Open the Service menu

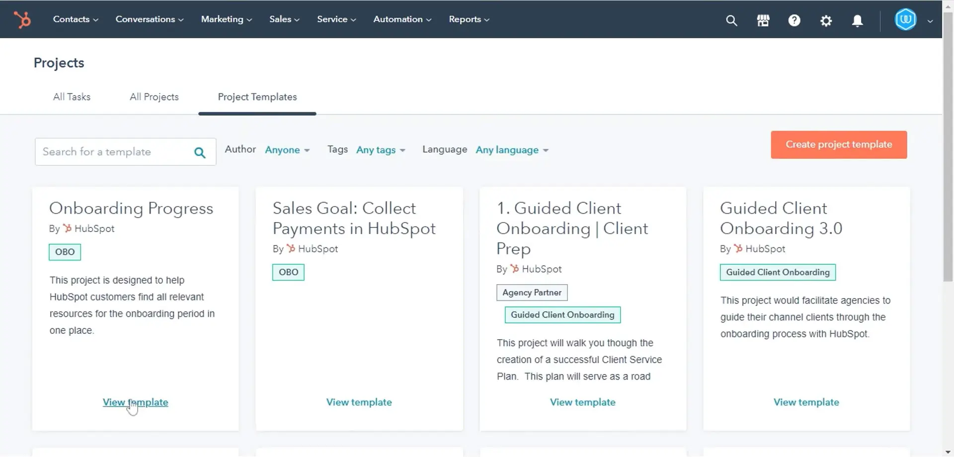click(x=336, y=19)
